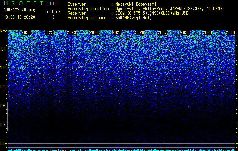Click the Ovserver field label

pyautogui.click(x=77, y=4)
